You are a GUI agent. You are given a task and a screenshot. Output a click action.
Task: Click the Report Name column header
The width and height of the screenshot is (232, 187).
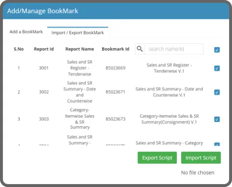(x=80, y=49)
